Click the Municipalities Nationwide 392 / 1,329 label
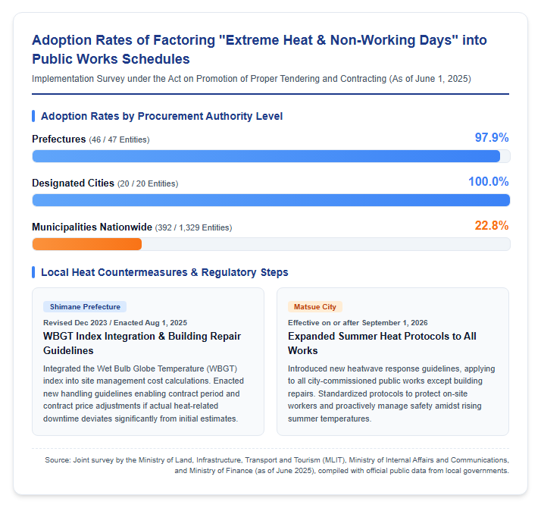 pyautogui.click(x=132, y=227)
